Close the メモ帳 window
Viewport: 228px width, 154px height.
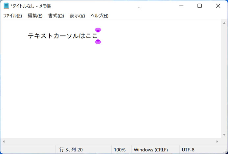(x=218, y=6)
